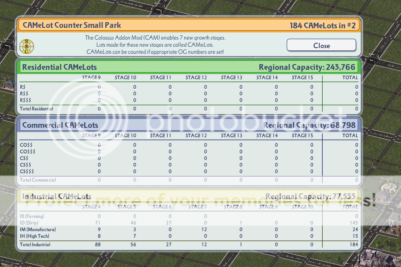Click IH (High Tech) total value '15'
The image size is (401, 267).
pyautogui.click(x=355, y=236)
